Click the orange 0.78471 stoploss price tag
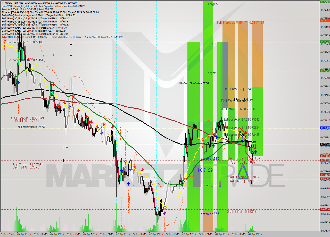 (x=325, y=20)
